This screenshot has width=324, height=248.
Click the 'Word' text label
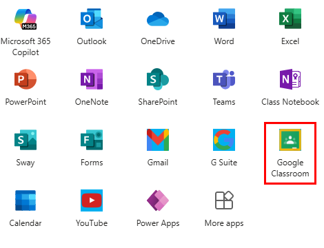224,41
